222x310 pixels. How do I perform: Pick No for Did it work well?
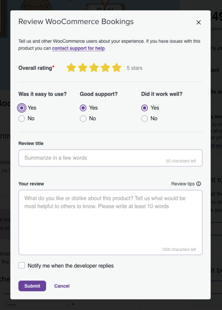pos(144,119)
